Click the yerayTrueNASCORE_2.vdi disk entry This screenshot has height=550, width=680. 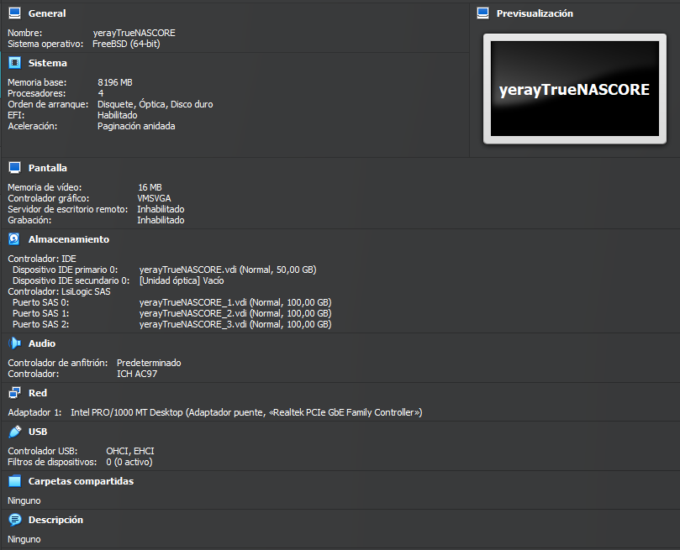click(235, 313)
